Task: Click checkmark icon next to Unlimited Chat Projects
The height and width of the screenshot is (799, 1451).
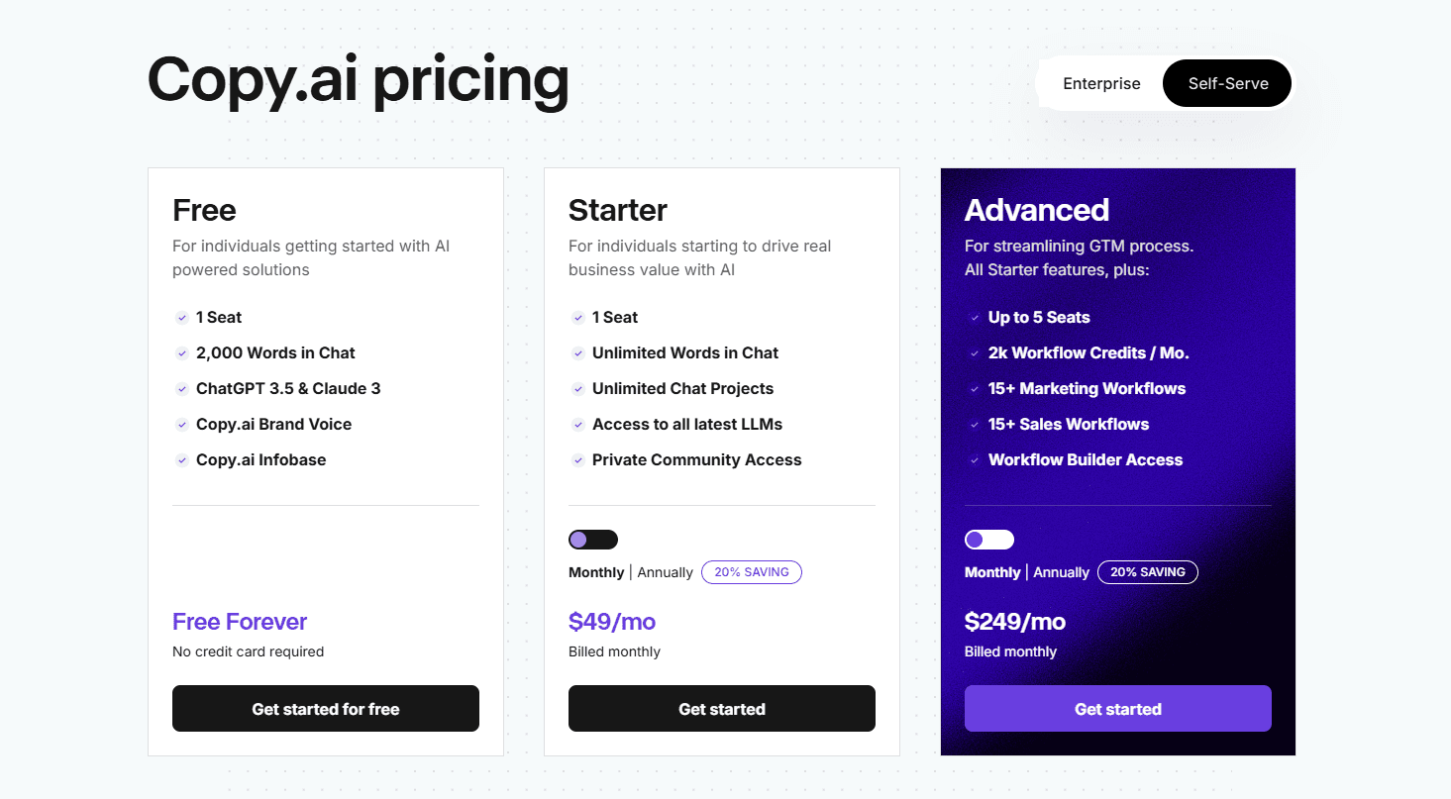Action: click(x=578, y=389)
